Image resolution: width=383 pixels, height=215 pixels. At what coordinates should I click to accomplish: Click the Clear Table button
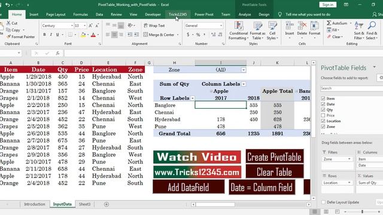[x=275, y=171]
